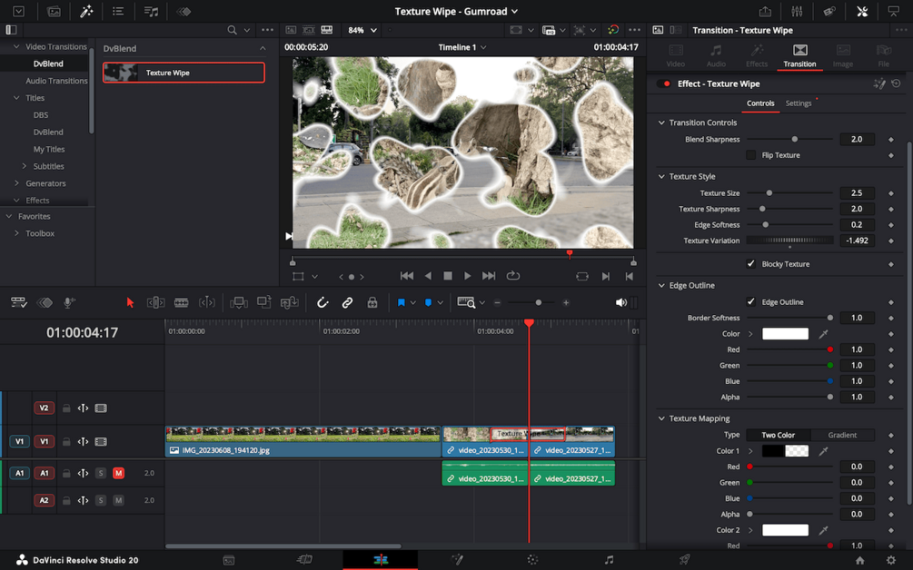Open the viewer zoom 84% dropdown
The width and height of the screenshot is (913, 570).
pyautogui.click(x=362, y=30)
